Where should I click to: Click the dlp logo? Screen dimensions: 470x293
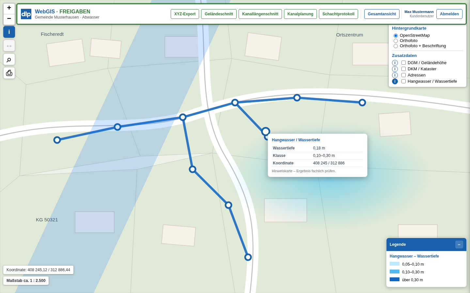tap(26, 14)
